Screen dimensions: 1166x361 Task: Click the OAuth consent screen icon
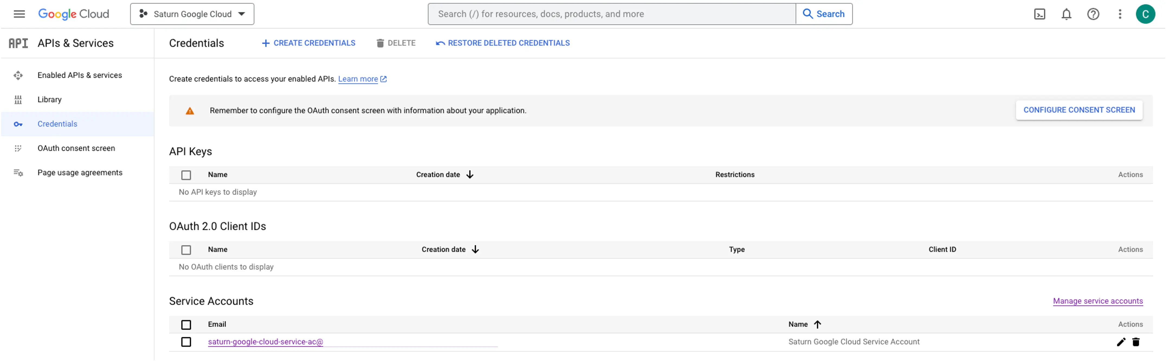(x=18, y=148)
